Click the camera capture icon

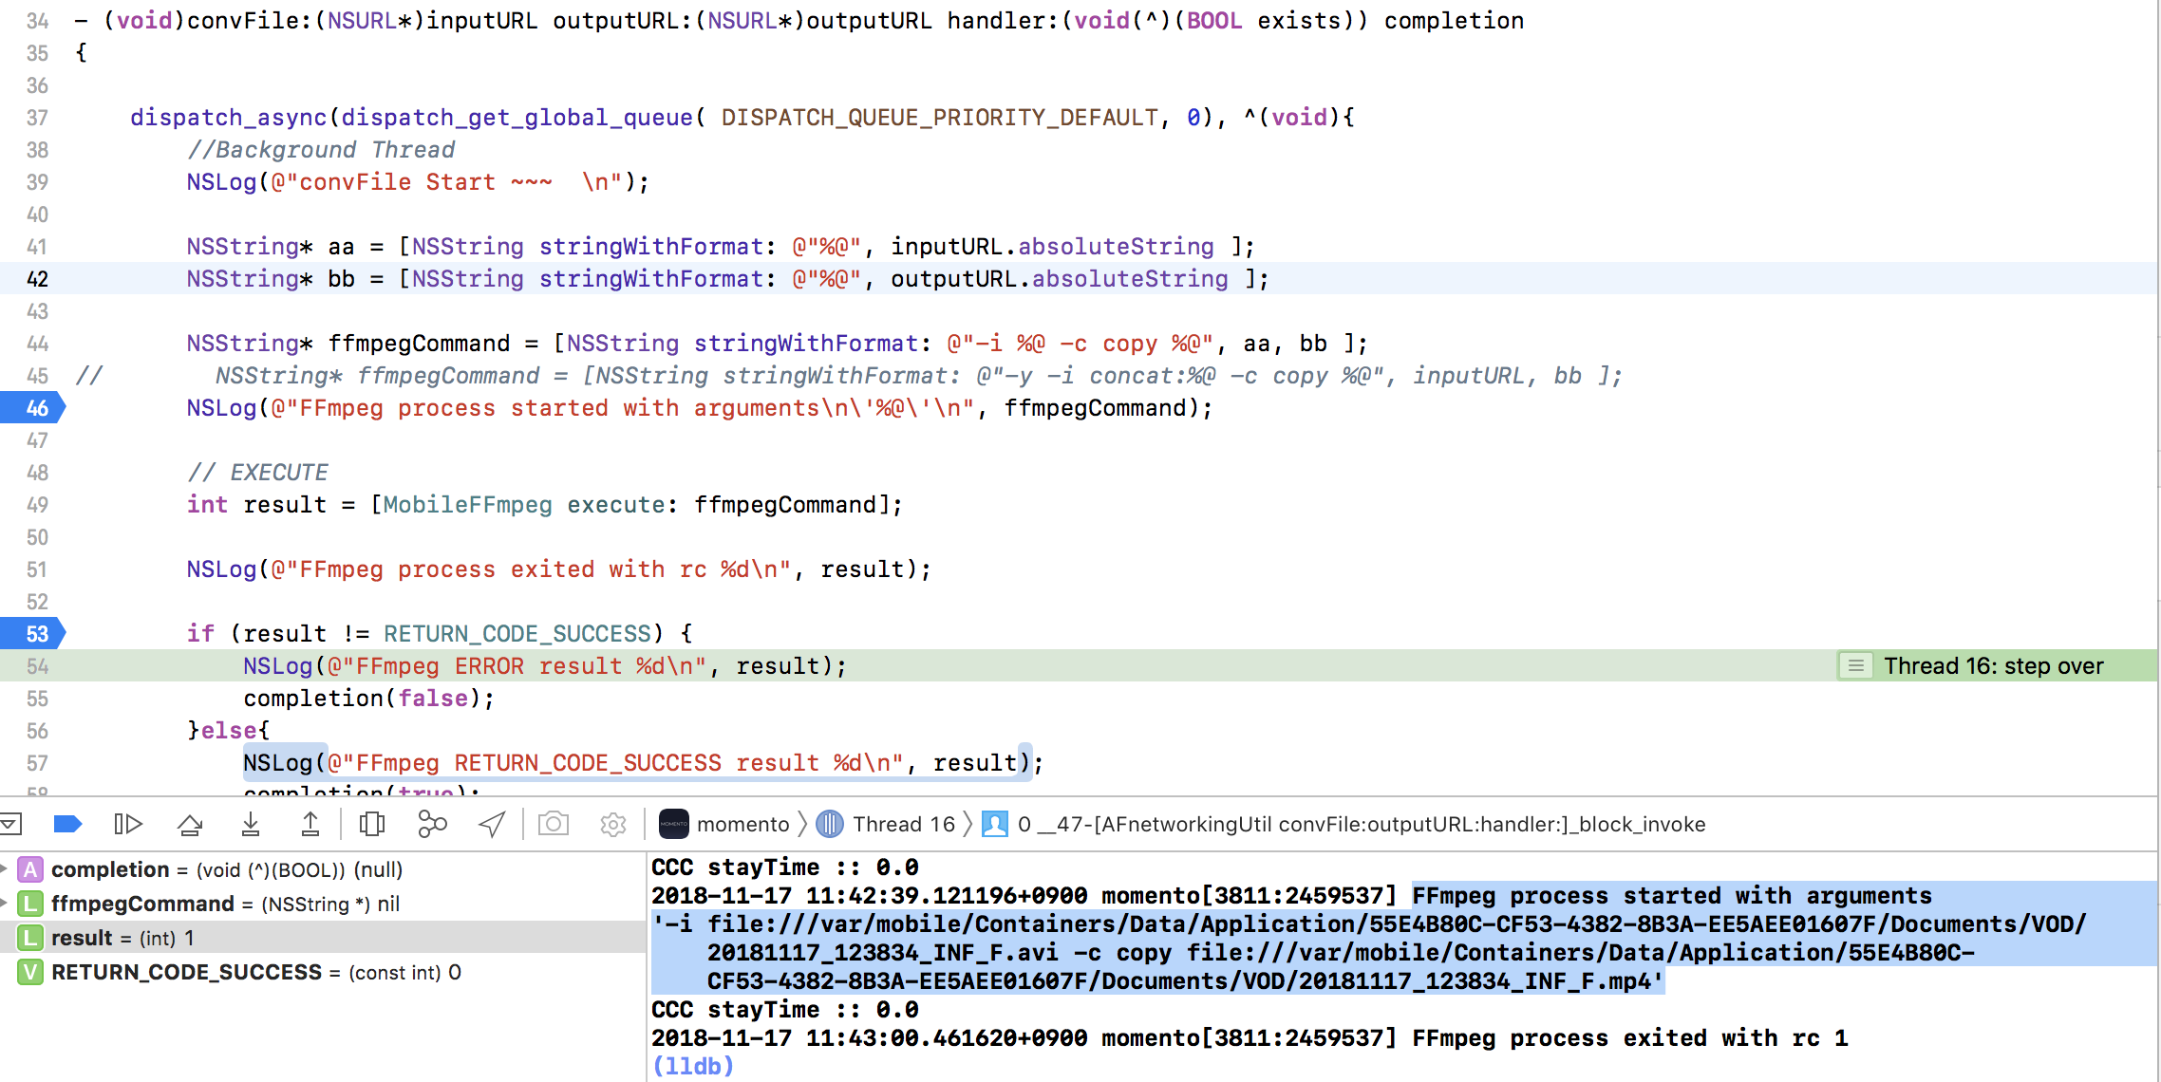point(554,824)
